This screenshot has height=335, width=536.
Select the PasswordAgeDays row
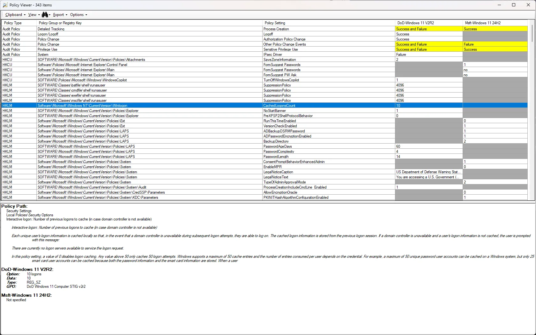click(x=264, y=146)
